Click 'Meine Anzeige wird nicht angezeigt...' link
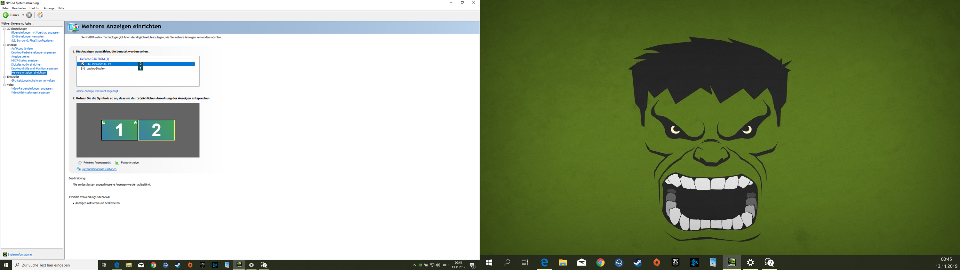Viewport: 960px width, 270px height. [98, 91]
